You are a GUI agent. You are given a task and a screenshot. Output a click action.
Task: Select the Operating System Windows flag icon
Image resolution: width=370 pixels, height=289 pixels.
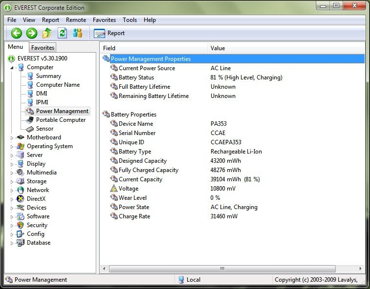pos(21,146)
